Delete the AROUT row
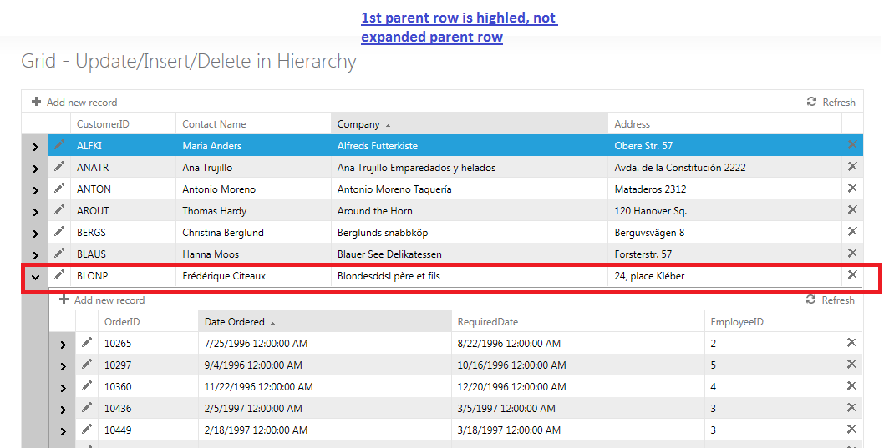 (x=852, y=209)
